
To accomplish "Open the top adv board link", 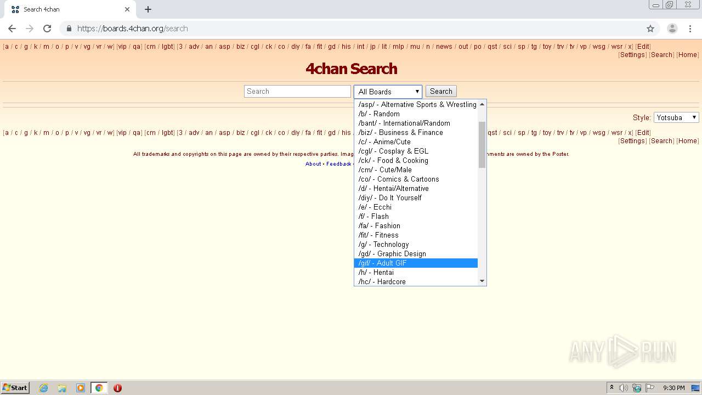I will tap(194, 47).
